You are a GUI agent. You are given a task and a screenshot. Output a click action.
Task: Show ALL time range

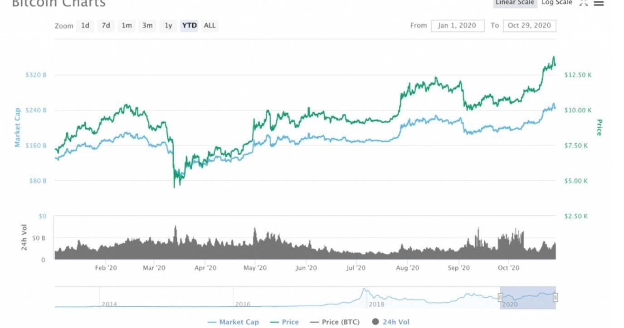click(210, 26)
